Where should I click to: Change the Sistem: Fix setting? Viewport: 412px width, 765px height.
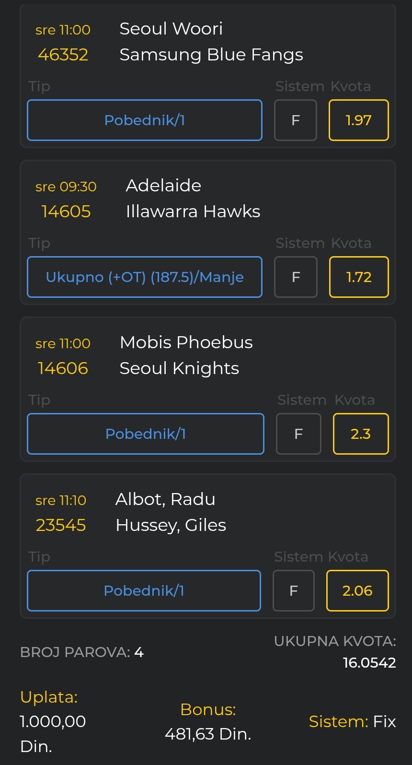click(x=352, y=721)
